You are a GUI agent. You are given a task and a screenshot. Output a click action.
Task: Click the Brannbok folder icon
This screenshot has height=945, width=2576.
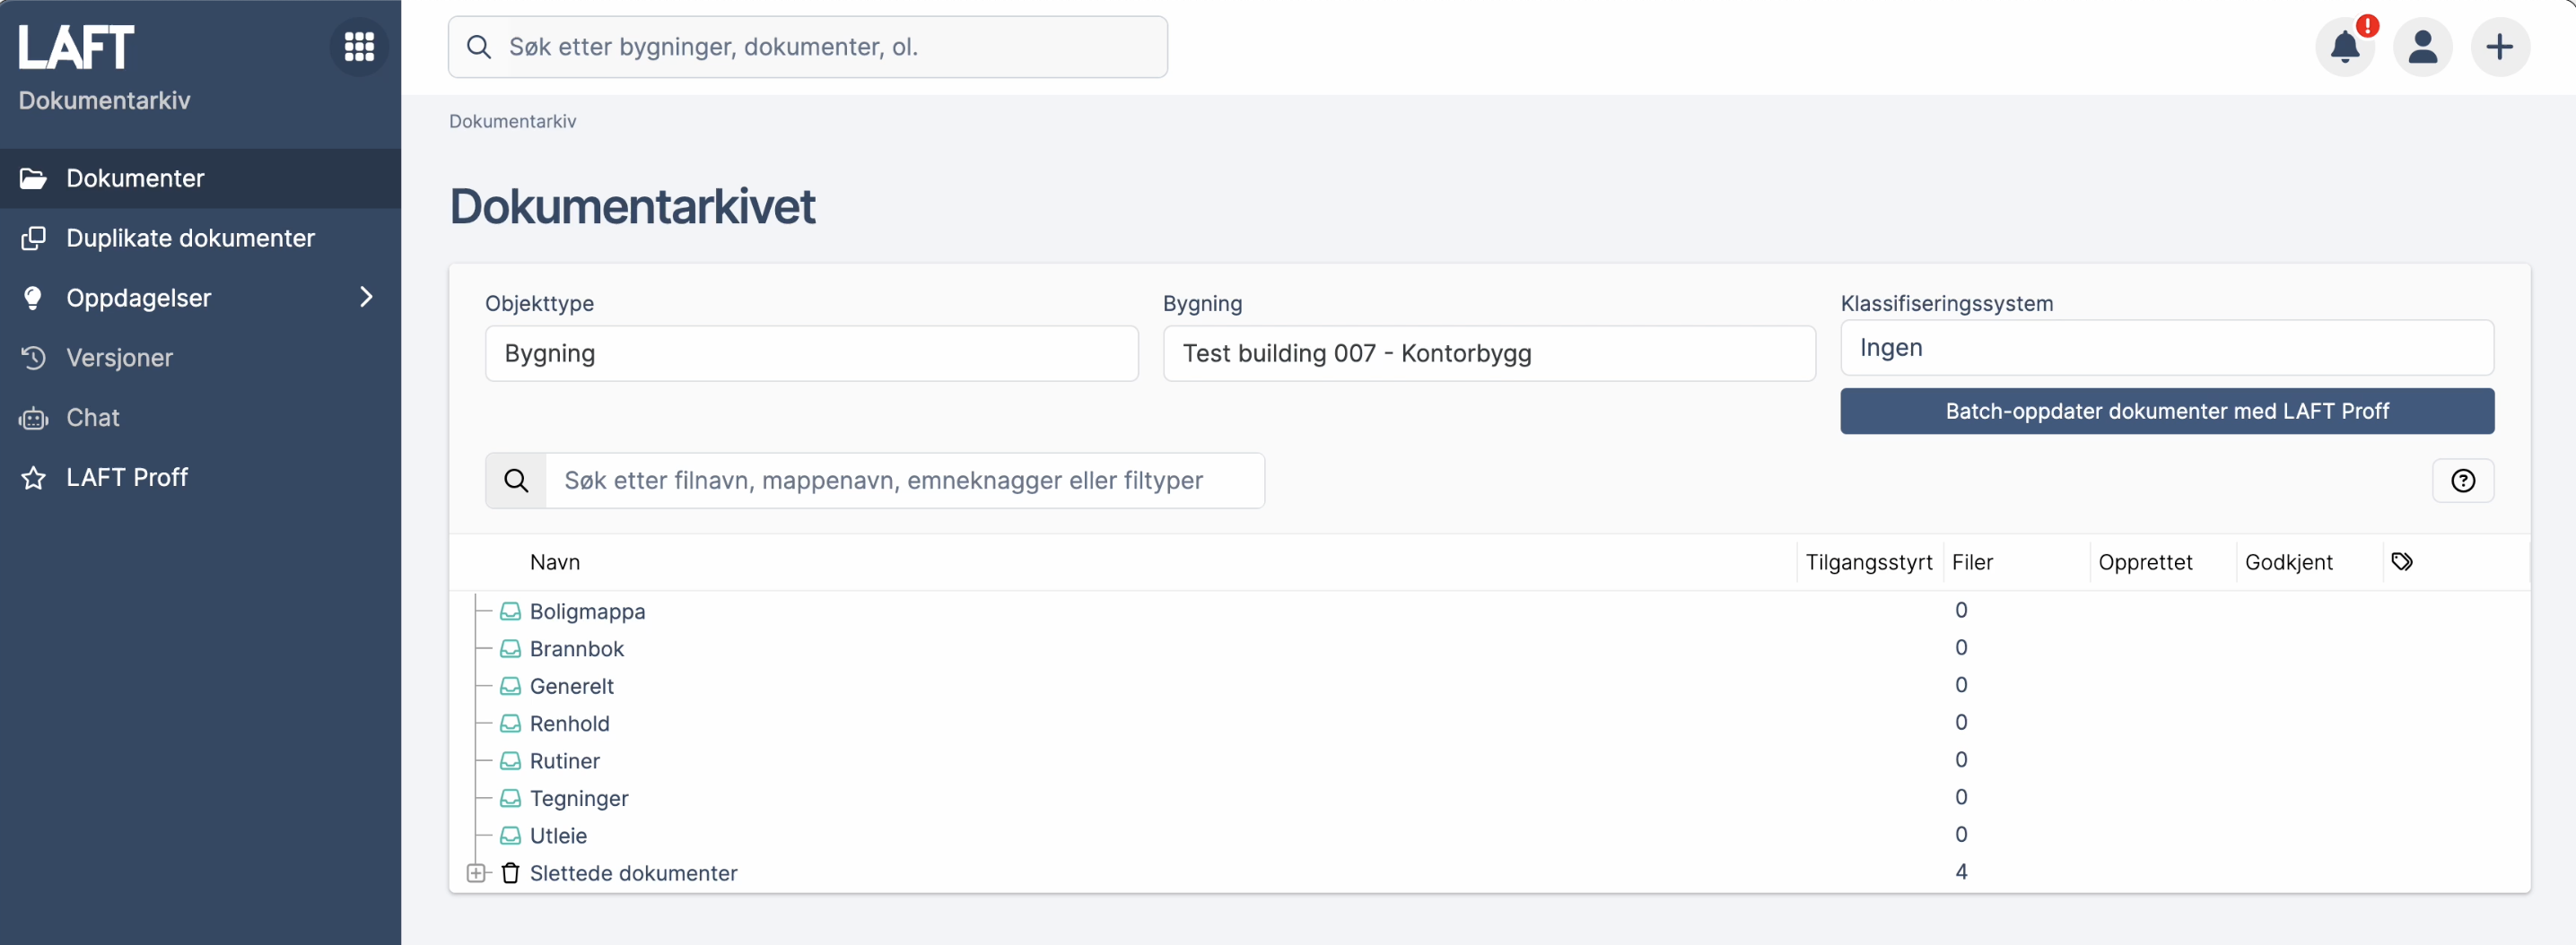pyautogui.click(x=510, y=648)
